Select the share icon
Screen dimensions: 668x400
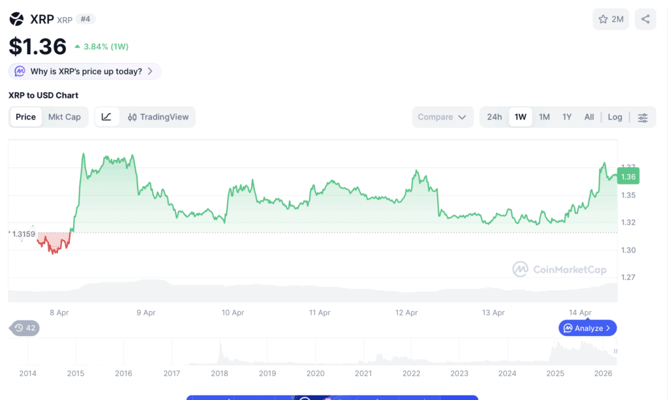645,19
